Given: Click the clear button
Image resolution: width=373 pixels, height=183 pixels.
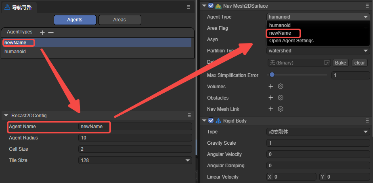Looking at the screenshot, I should [359, 62].
